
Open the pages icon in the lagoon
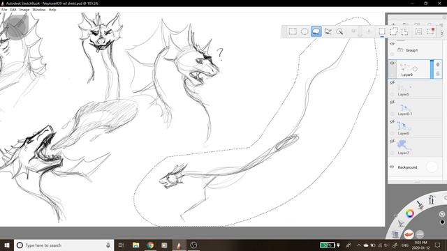coord(395,234)
